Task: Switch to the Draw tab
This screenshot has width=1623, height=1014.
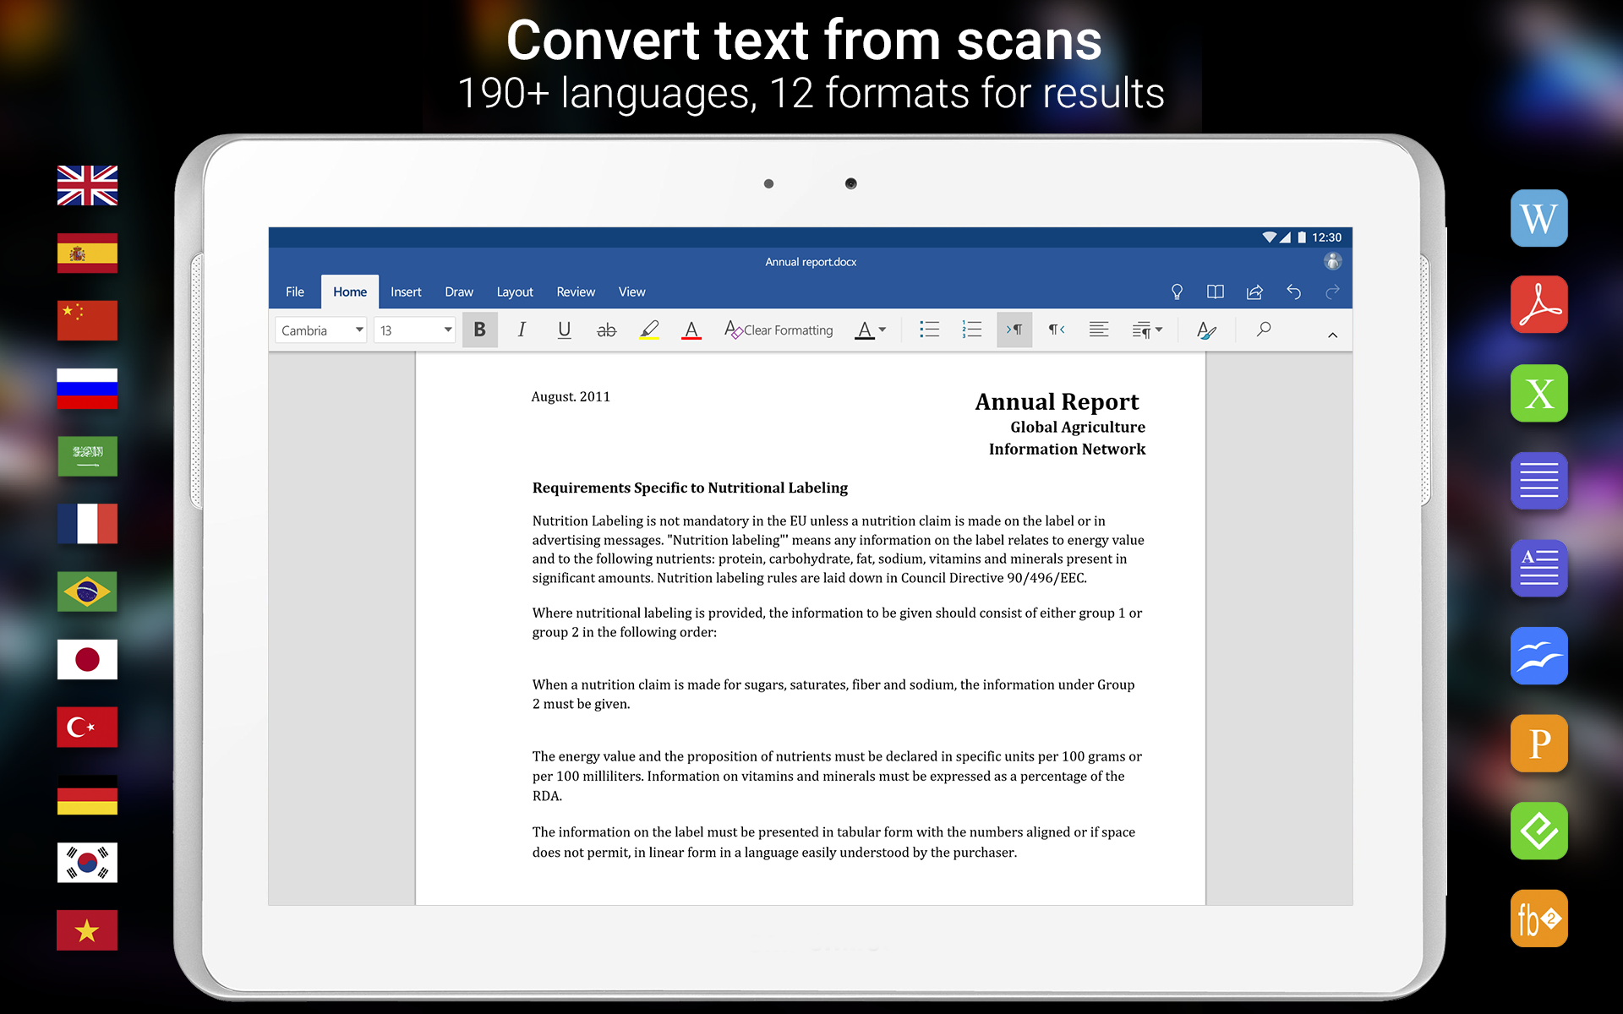Action: [x=459, y=292]
